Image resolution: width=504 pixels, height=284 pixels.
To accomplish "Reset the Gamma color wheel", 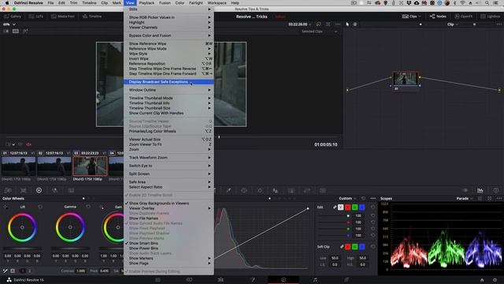I will point(88,207).
